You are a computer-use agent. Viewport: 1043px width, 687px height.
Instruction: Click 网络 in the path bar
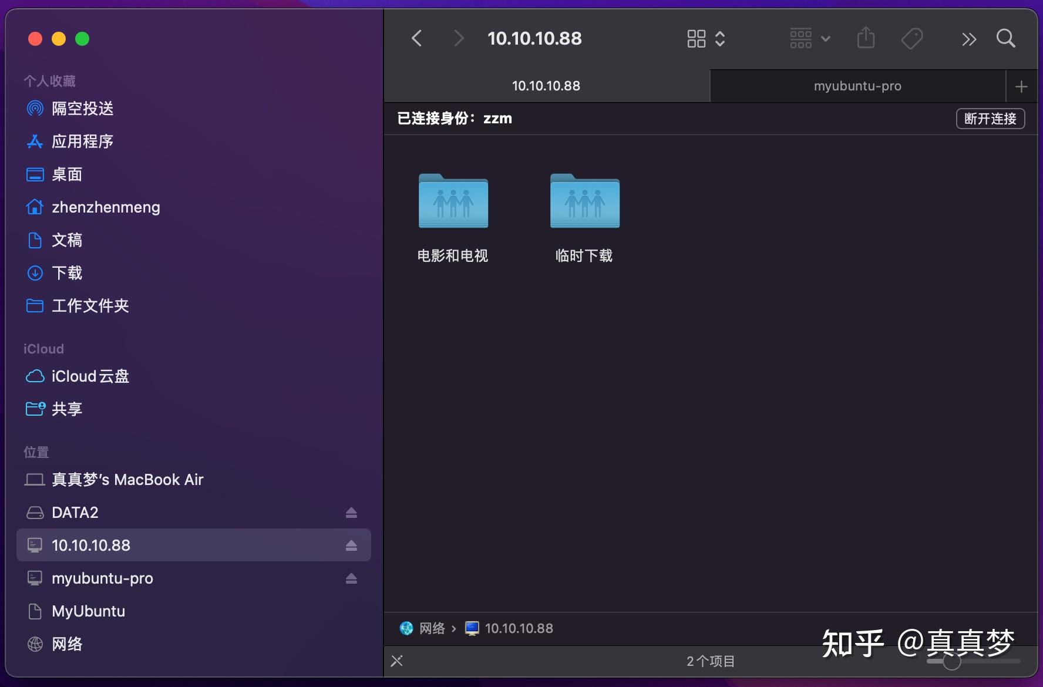coord(433,628)
